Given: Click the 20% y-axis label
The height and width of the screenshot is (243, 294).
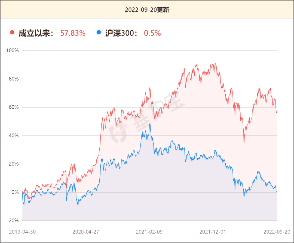Looking at the screenshot, I should [13, 164].
